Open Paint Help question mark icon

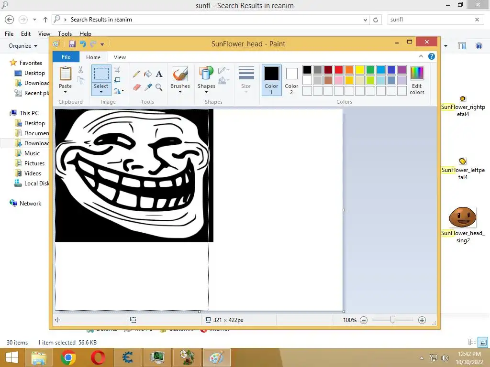coord(432,56)
